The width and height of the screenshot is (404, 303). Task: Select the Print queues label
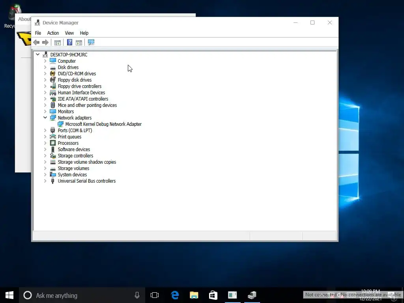tap(69, 137)
